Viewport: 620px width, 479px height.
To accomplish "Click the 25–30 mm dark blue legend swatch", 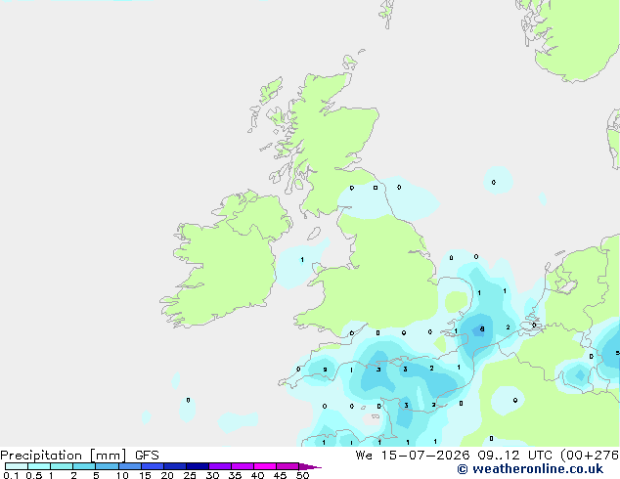I will [198, 466].
